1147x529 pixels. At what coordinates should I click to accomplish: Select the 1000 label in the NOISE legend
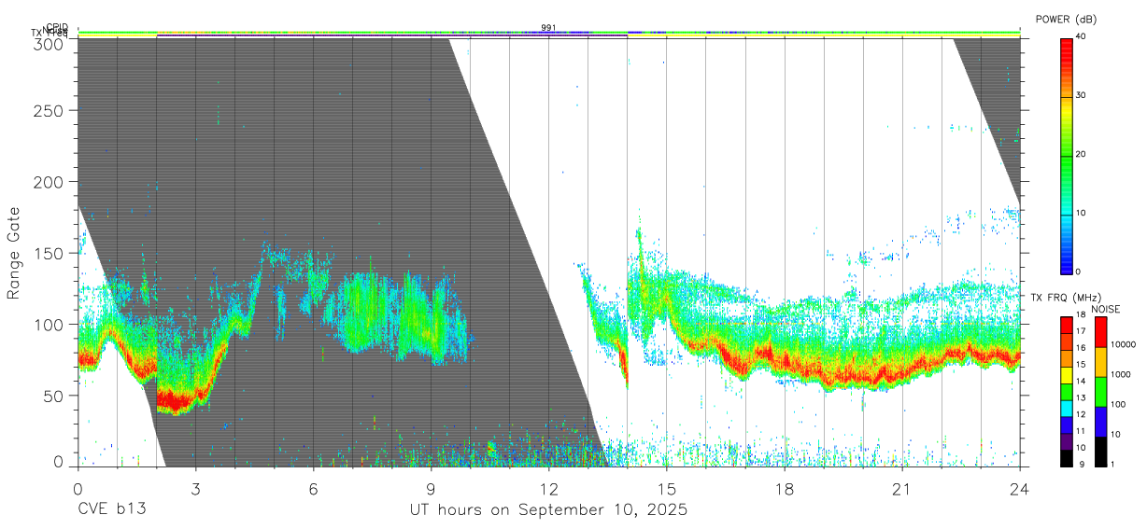click(1121, 374)
